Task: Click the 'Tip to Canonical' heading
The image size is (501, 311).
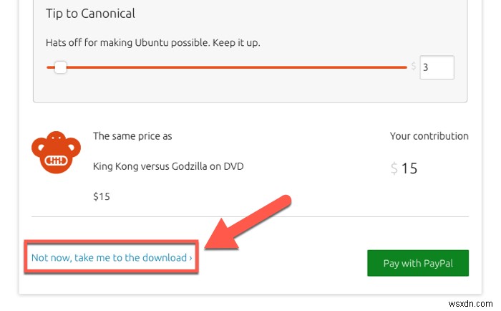Action: (90, 14)
